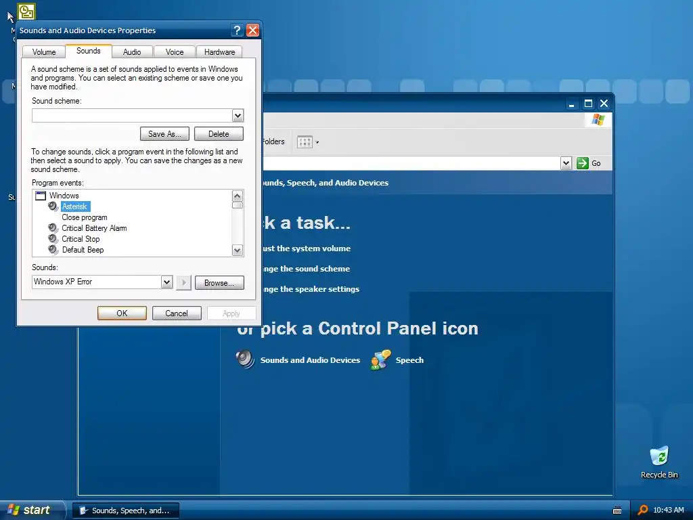Maximize the Control Panel window
This screenshot has width=693, height=520.
[588, 104]
